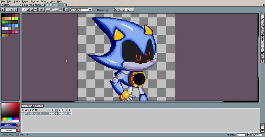Go to the next frame button

[37, 106]
